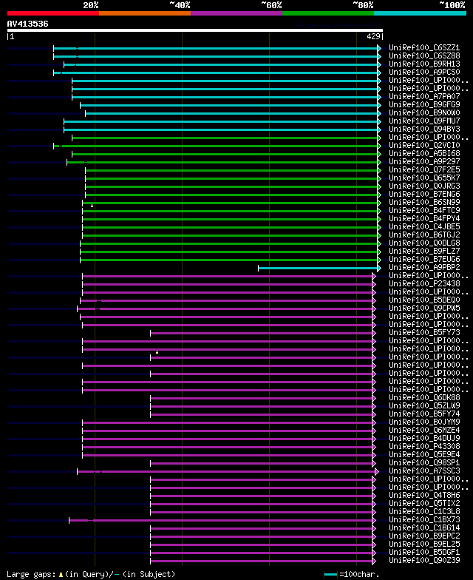Click the cyan ~100% identity legend segment
This screenshot has height=580, width=473.
(x=420, y=13)
